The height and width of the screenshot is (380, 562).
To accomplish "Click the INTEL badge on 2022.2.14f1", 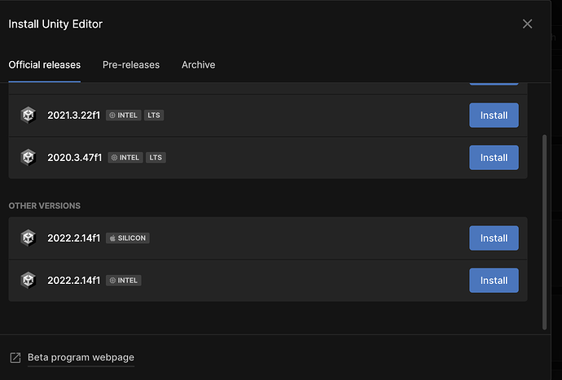I will tap(123, 281).
